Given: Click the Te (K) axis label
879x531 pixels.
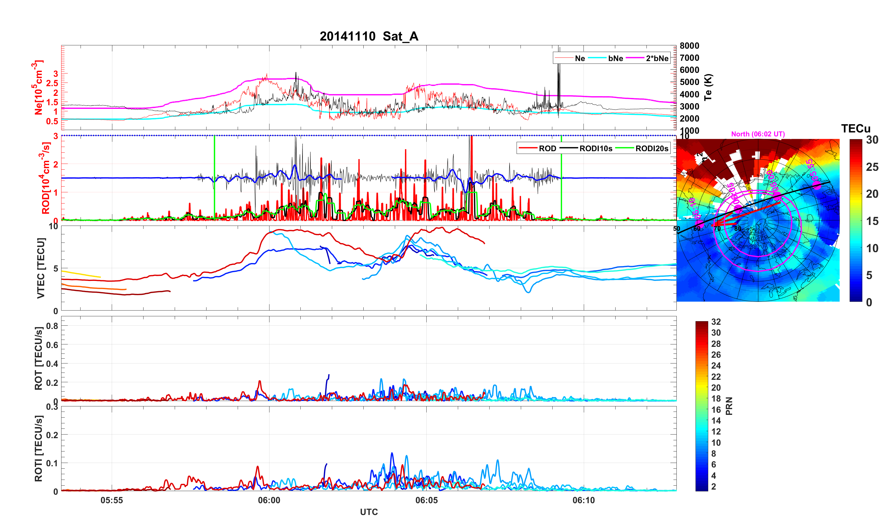Looking at the screenshot, I should point(708,87).
